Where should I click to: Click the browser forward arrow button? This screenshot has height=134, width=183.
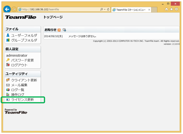(14, 10)
